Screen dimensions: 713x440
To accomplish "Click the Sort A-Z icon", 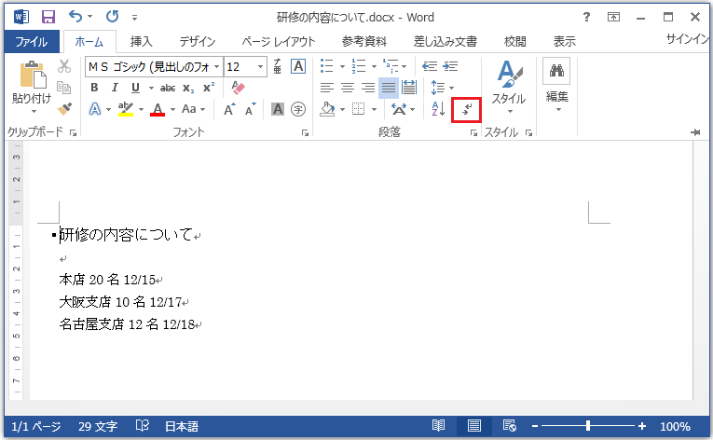I will click(x=439, y=110).
